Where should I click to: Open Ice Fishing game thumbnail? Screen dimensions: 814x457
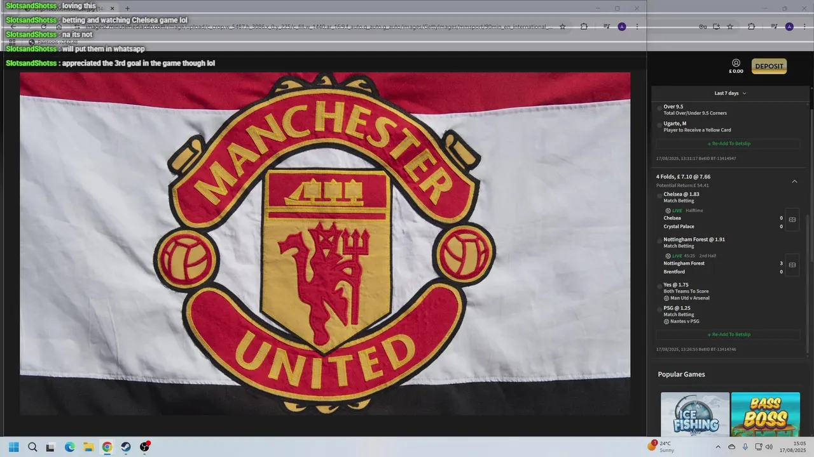(695, 414)
